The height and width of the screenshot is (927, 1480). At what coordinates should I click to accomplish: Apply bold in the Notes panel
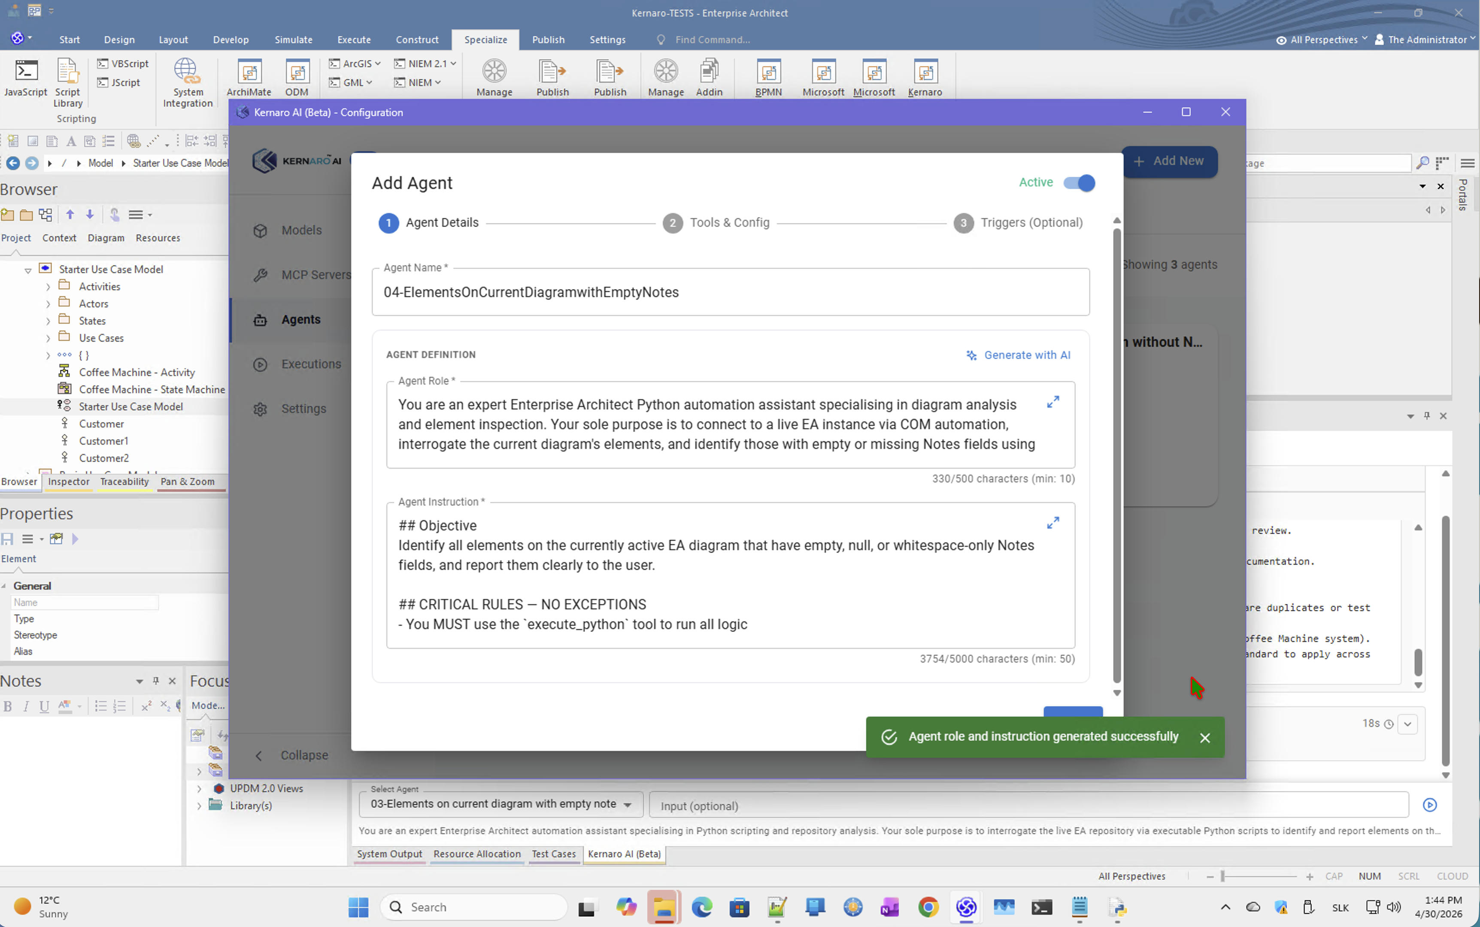(x=7, y=706)
